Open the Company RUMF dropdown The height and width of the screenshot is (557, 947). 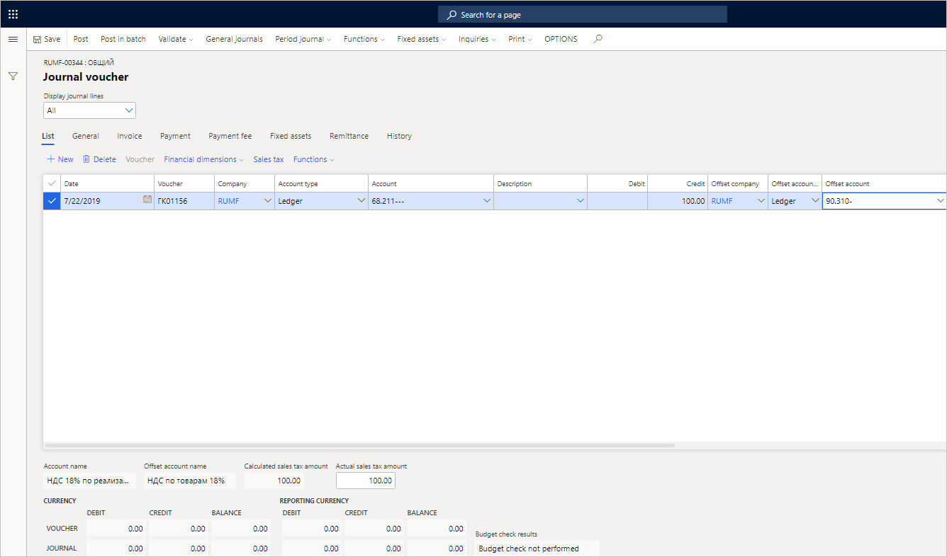(x=267, y=201)
